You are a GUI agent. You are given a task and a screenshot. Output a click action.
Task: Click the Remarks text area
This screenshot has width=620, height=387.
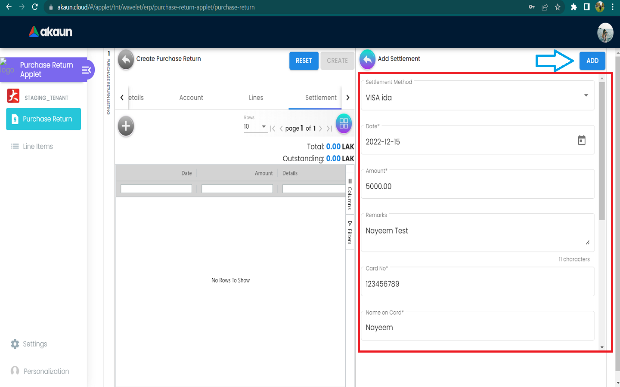478,233
